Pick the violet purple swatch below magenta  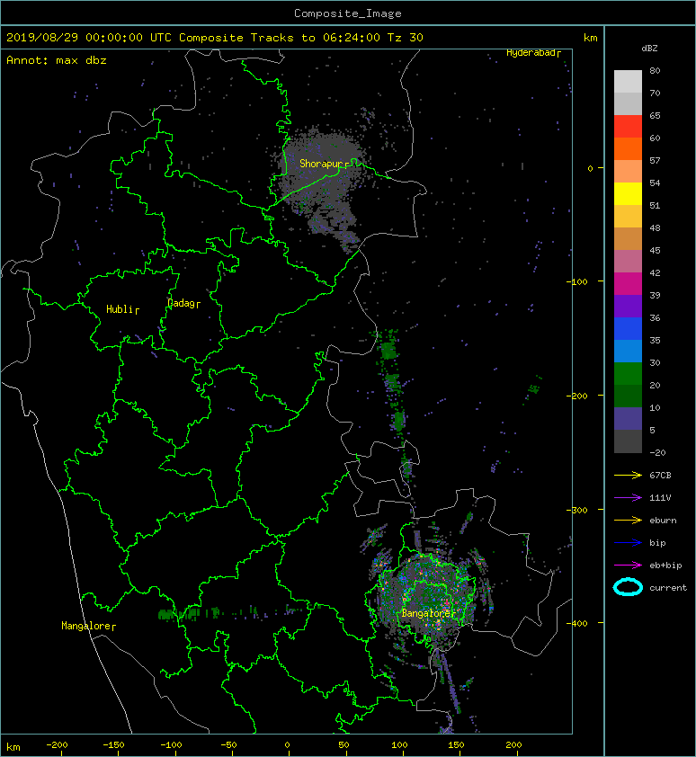(x=628, y=306)
